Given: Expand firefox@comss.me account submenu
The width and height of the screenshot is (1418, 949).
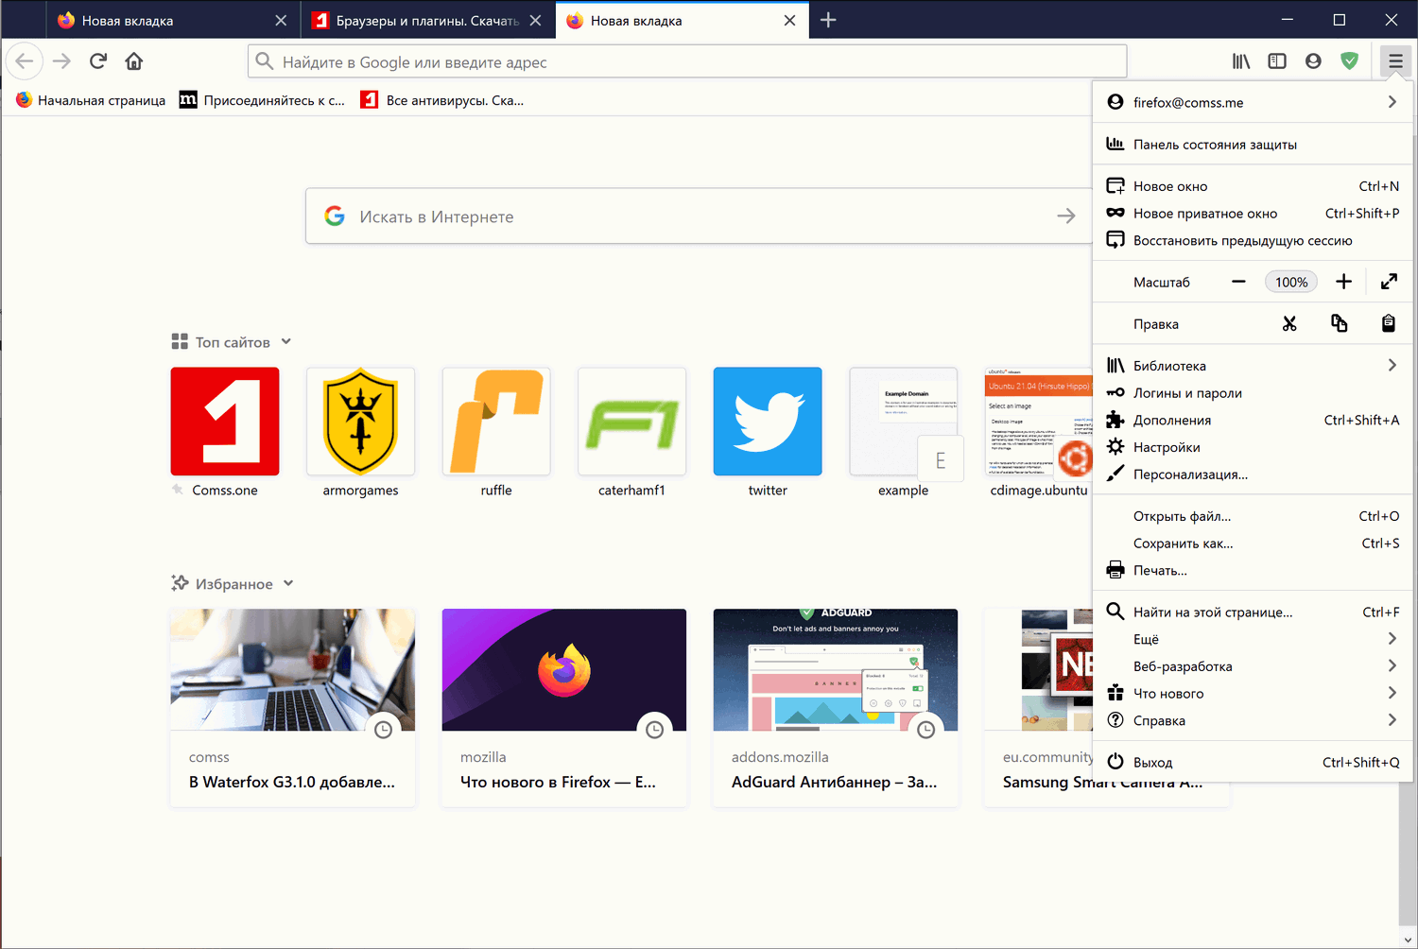Looking at the screenshot, I should pos(1392,102).
